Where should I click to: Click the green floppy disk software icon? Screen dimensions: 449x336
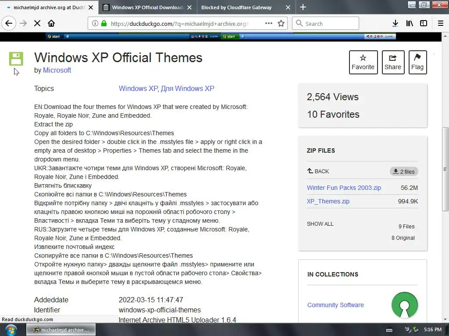pyautogui.click(x=16, y=59)
